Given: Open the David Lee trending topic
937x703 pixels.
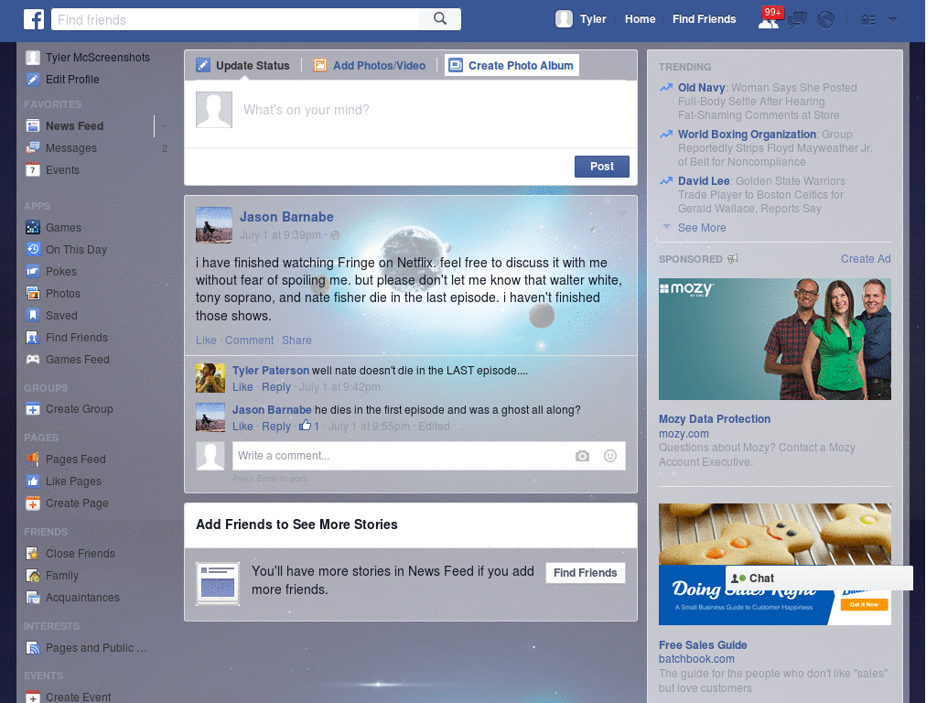Looking at the screenshot, I should [704, 181].
